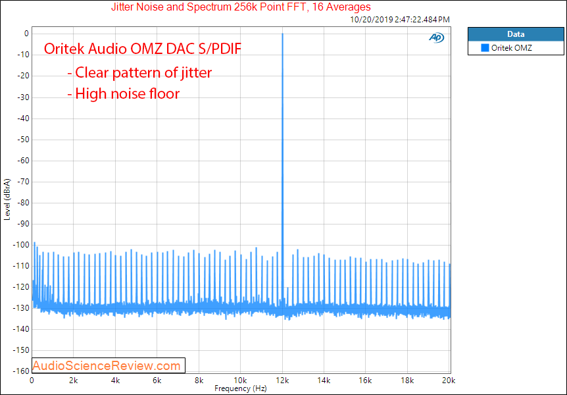Click the '- Clear pattern of jitter' annotation
567x395 pixels.
pos(139,73)
